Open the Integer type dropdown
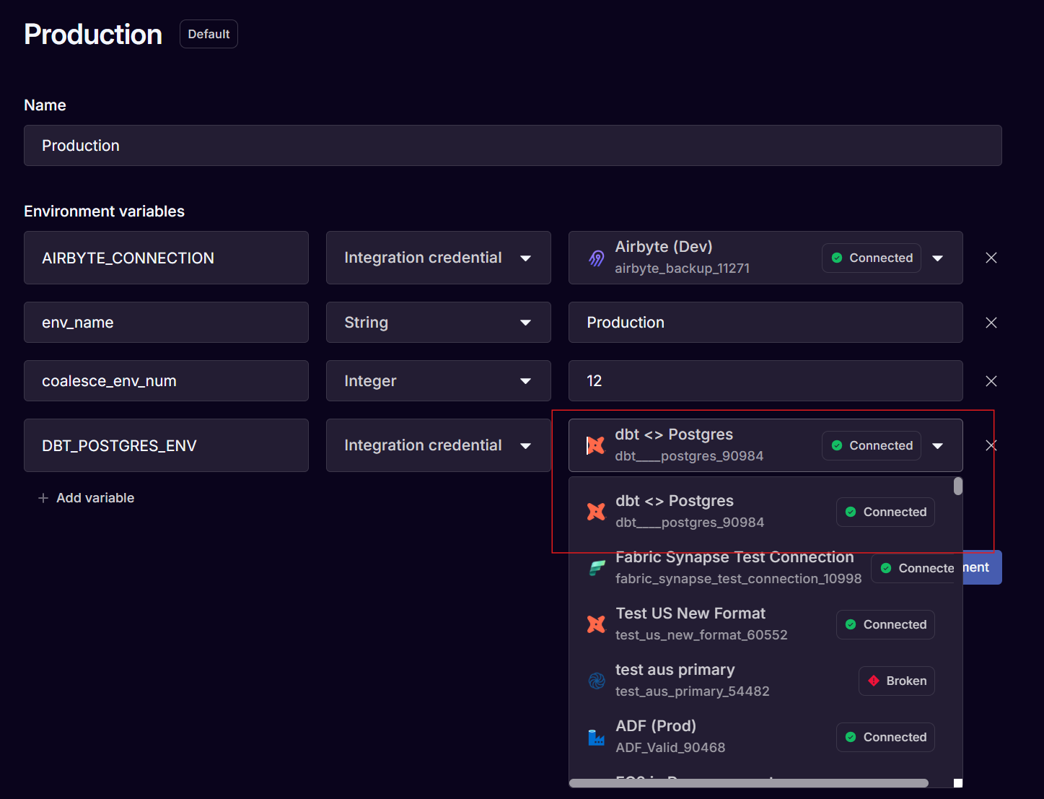The width and height of the screenshot is (1044, 799). tap(439, 381)
